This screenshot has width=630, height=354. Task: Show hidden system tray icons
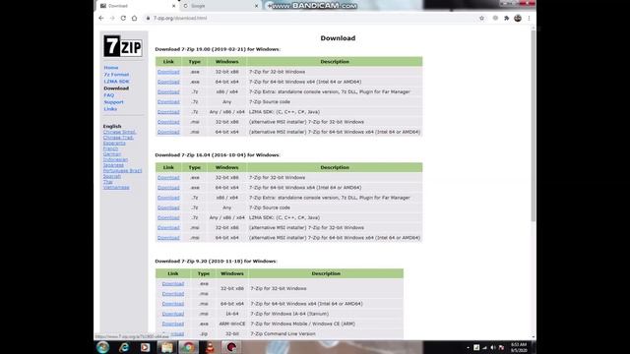pos(468,347)
